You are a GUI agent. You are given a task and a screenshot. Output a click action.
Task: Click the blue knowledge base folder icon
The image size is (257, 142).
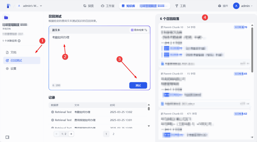pos(6,17)
